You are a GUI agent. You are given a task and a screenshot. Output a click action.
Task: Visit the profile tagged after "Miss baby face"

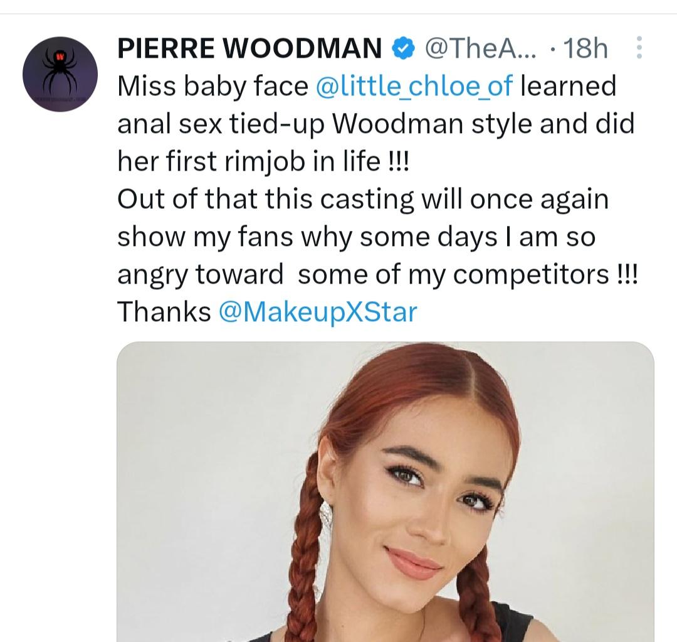pyautogui.click(x=415, y=86)
